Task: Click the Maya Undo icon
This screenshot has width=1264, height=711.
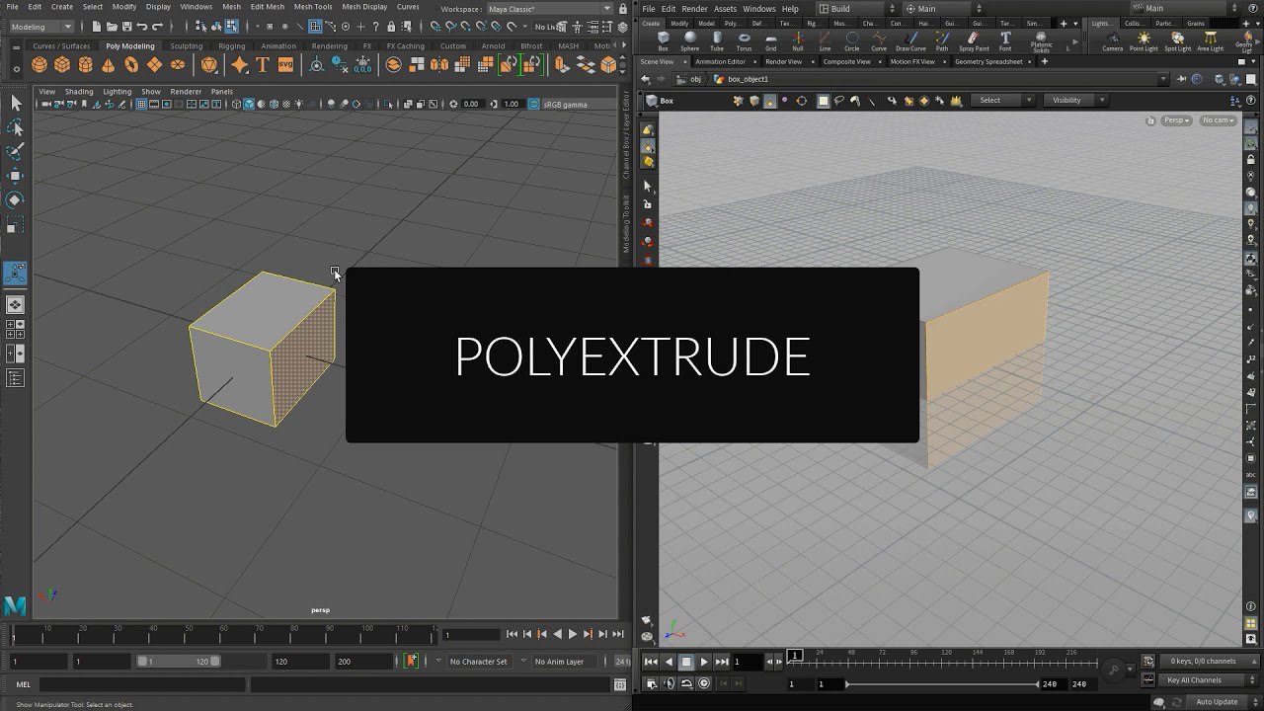Action: click(x=143, y=27)
